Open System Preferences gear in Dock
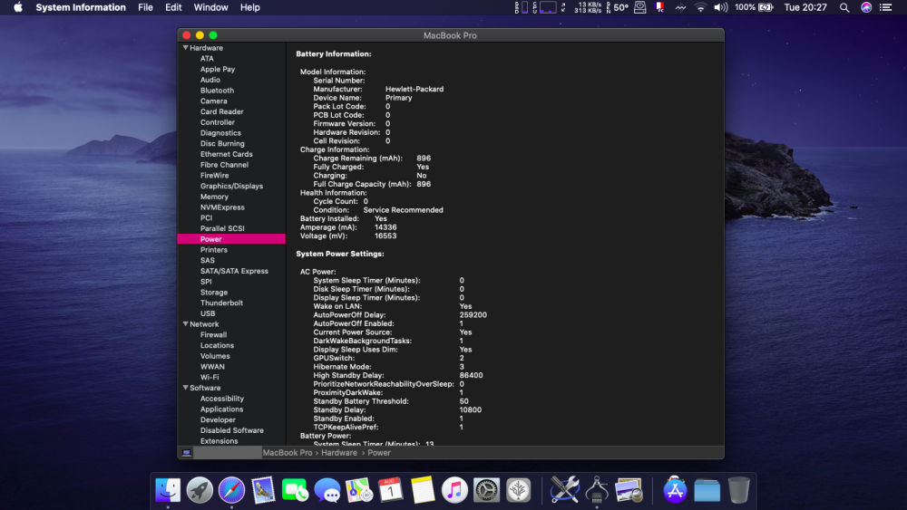The image size is (907, 510). click(486, 490)
